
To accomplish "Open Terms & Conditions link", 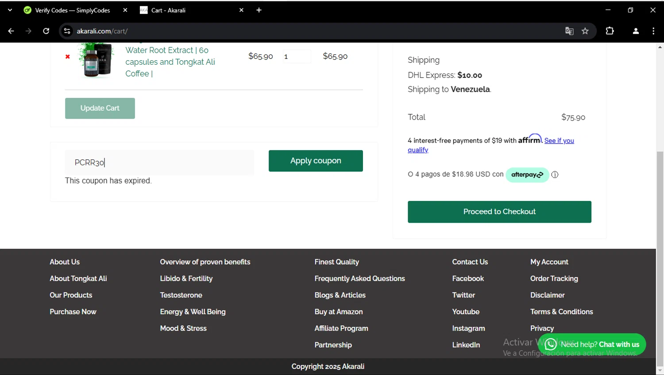I will pos(562,312).
